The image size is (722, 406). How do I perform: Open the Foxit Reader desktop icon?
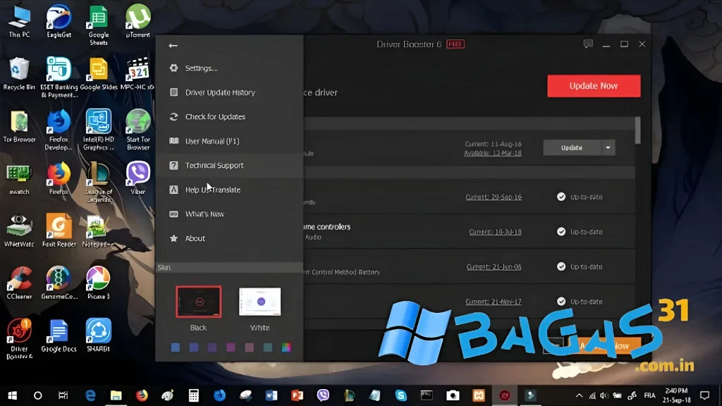point(59,231)
